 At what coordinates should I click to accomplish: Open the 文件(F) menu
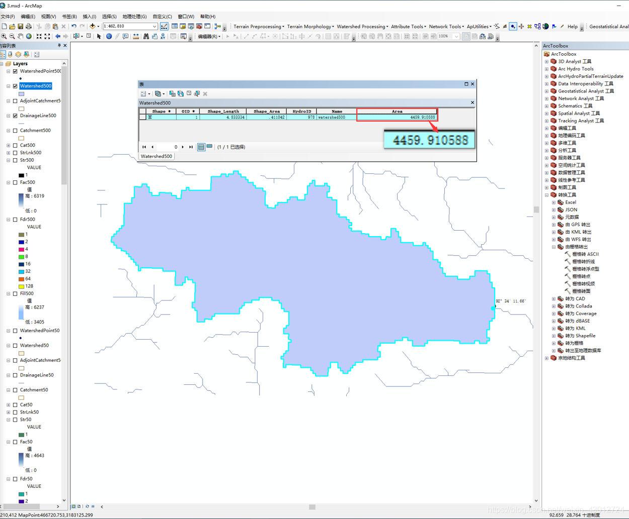click(x=8, y=17)
